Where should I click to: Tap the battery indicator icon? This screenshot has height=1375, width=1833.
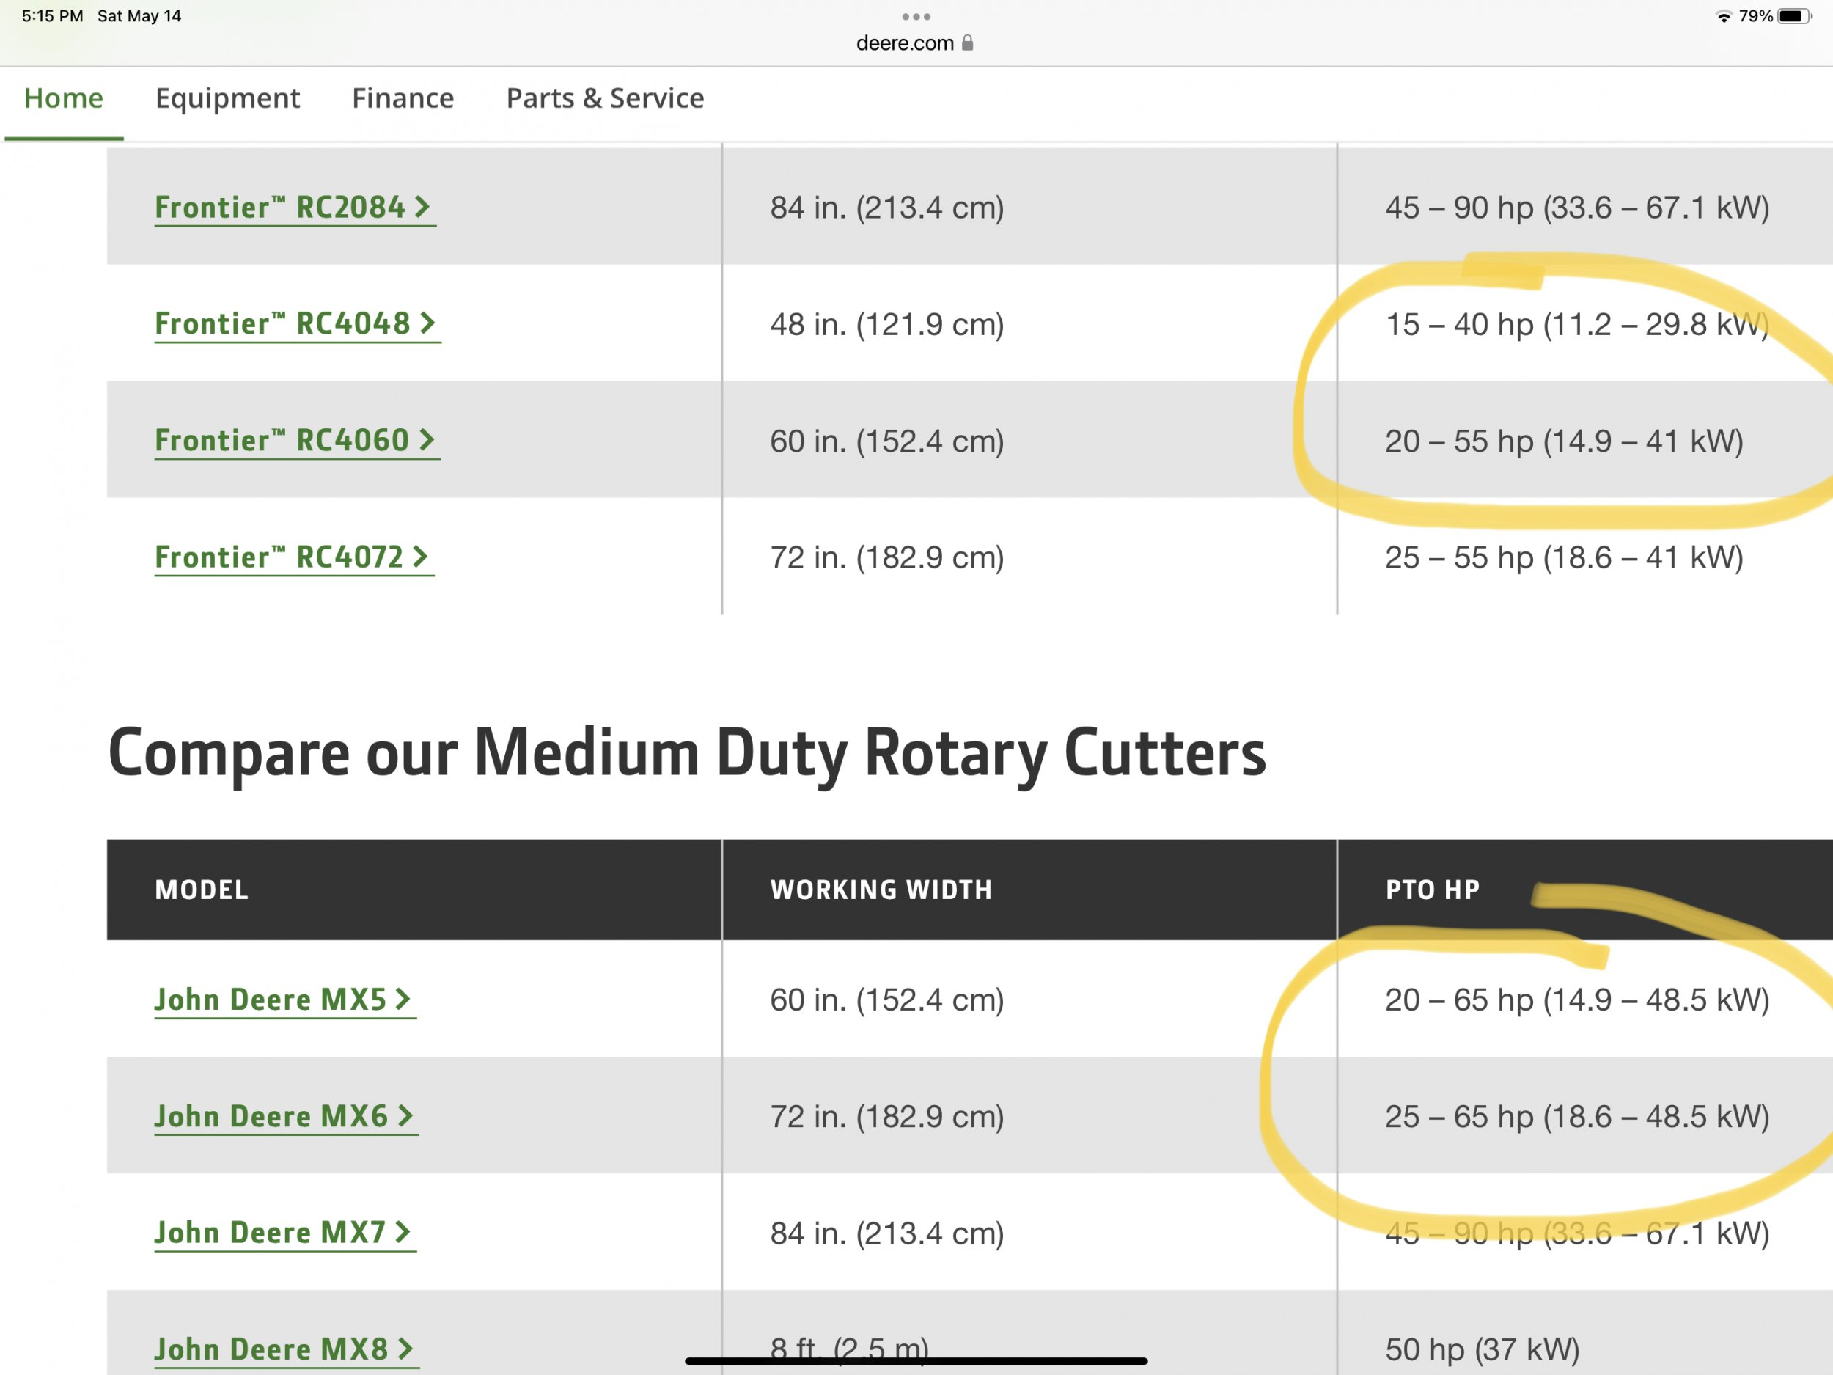click(x=1794, y=17)
